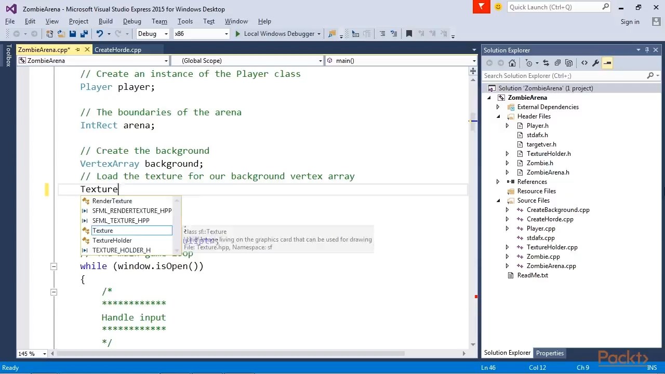Pin the ZombieArena.cpp tab
This screenshot has width=665, height=374.
pos(77,50)
